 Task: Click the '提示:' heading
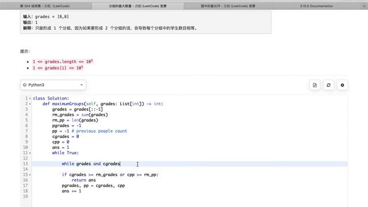25,51
